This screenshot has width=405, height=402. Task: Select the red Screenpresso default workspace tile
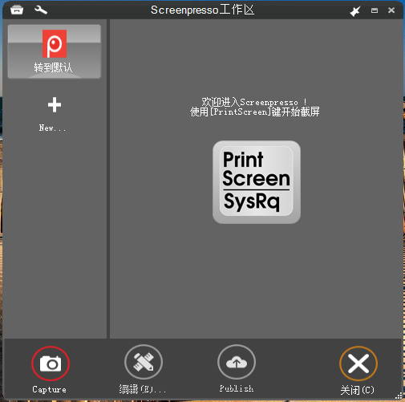[55, 51]
